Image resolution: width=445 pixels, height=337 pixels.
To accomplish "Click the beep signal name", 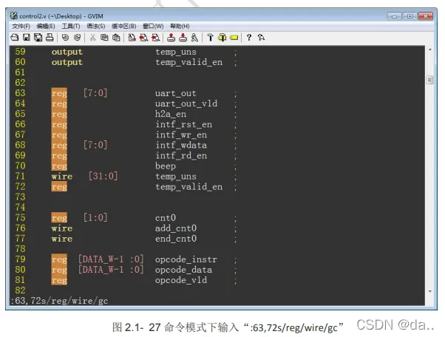I will (x=166, y=166).
